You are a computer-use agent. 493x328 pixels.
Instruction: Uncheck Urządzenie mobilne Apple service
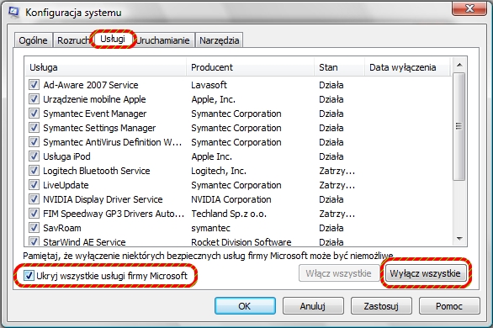coord(34,99)
